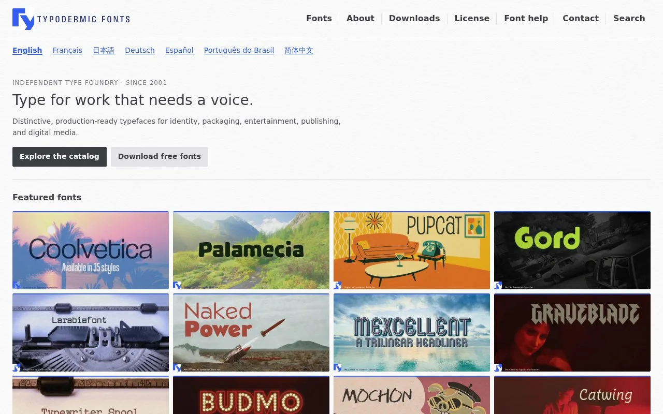Open the Fonts menu item
Screen dimensions: 663x414
coord(319,19)
